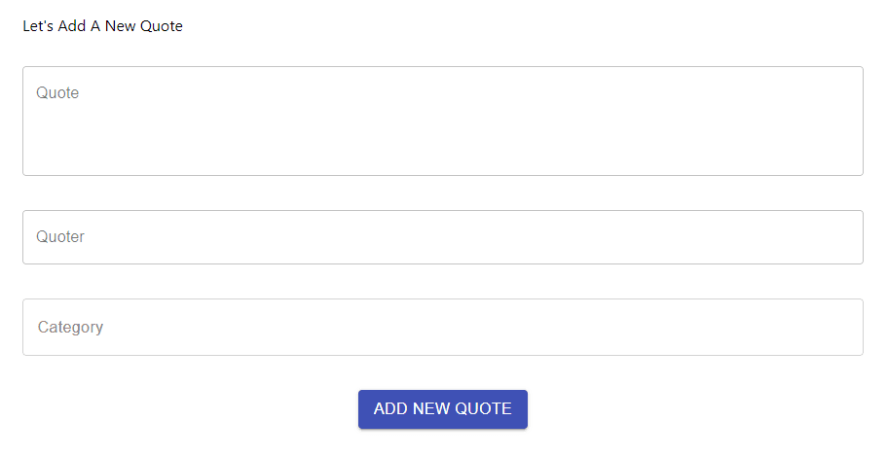Click the ADD NEW QUOTE button

(442, 409)
